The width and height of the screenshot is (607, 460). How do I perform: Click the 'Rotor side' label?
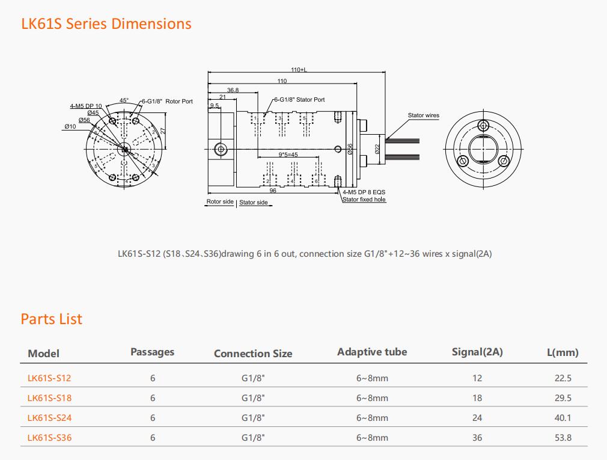point(220,201)
